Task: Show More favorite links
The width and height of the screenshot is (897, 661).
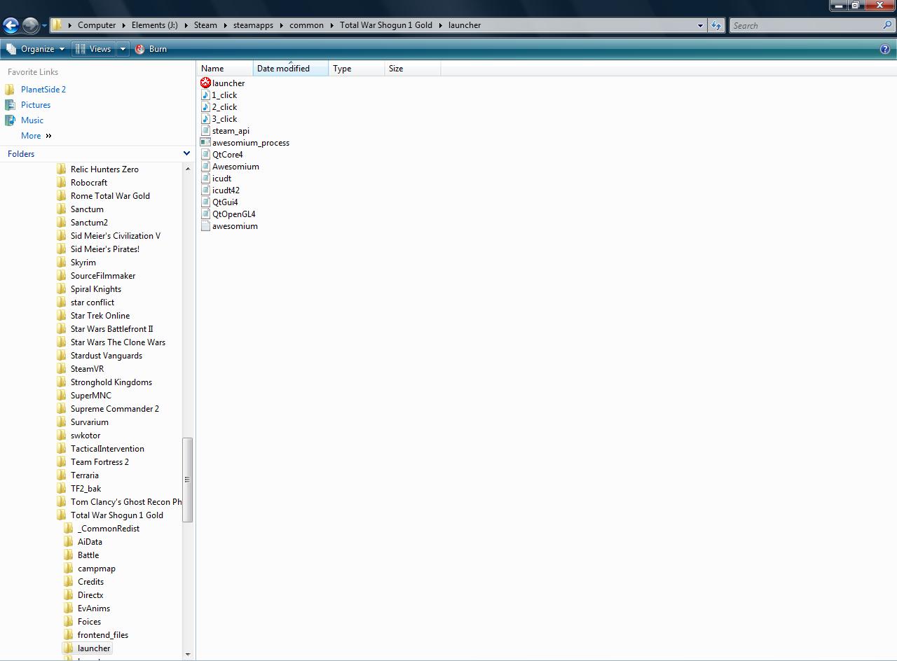Action: 36,136
